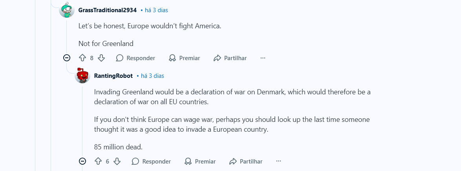The width and height of the screenshot is (461, 171).
Task: Open more options for RantingRobot's comment
Action: click(279, 161)
